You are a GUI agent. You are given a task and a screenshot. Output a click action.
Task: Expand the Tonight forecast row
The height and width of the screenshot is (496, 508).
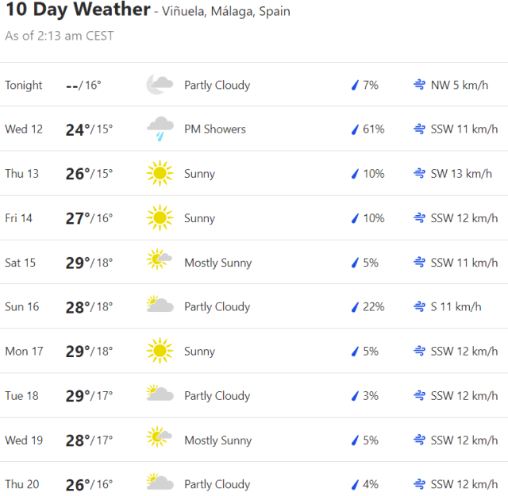254,85
